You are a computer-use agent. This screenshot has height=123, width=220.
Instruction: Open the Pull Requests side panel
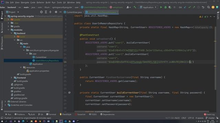2,43
